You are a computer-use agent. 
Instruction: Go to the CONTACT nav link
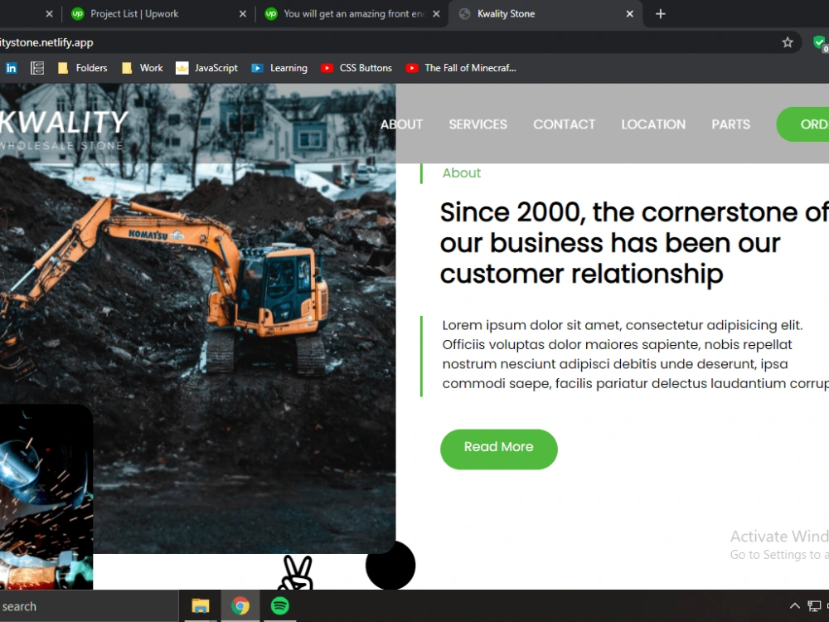click(x=564, y=124)
